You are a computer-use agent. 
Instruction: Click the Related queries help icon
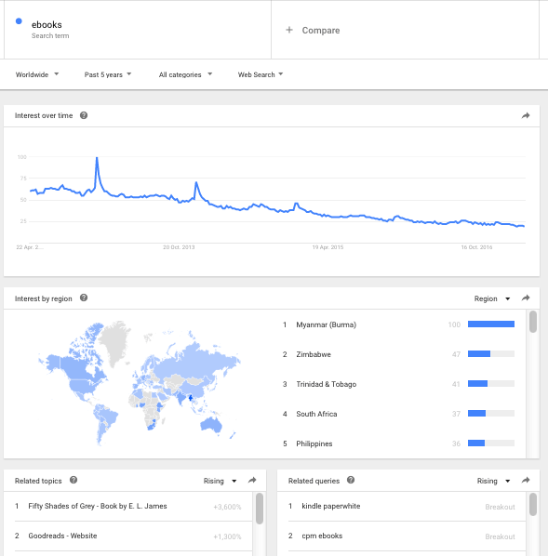pos(351,480)
